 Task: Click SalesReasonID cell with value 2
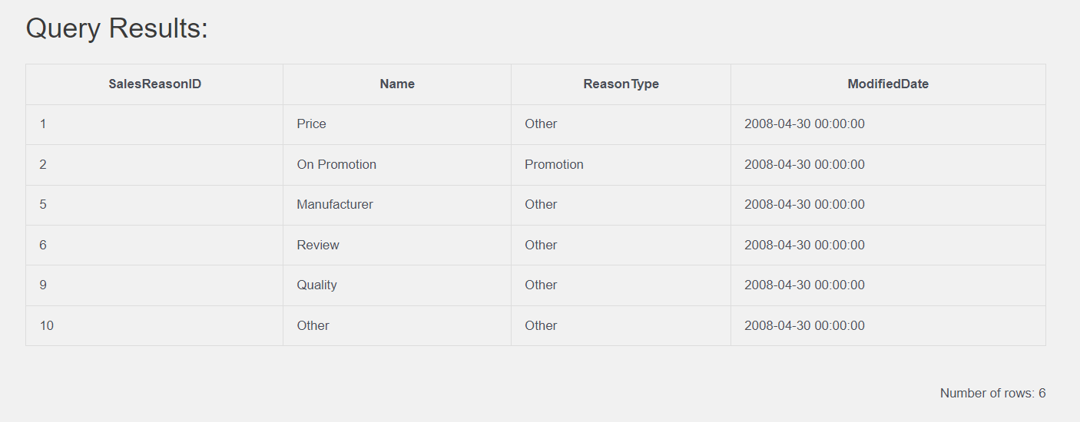point(154,165)
